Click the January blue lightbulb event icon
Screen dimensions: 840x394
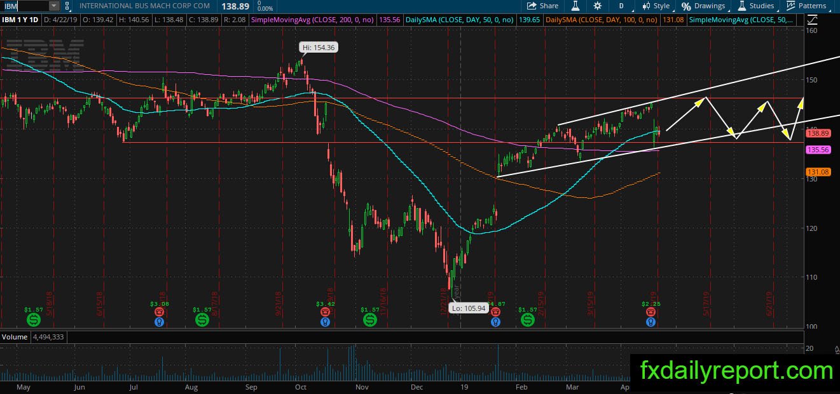(495, 322)
